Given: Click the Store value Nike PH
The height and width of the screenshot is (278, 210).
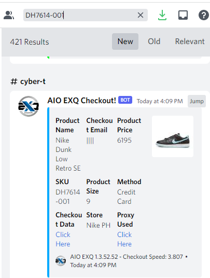Looking at the screenshot, I should point(99,225).
